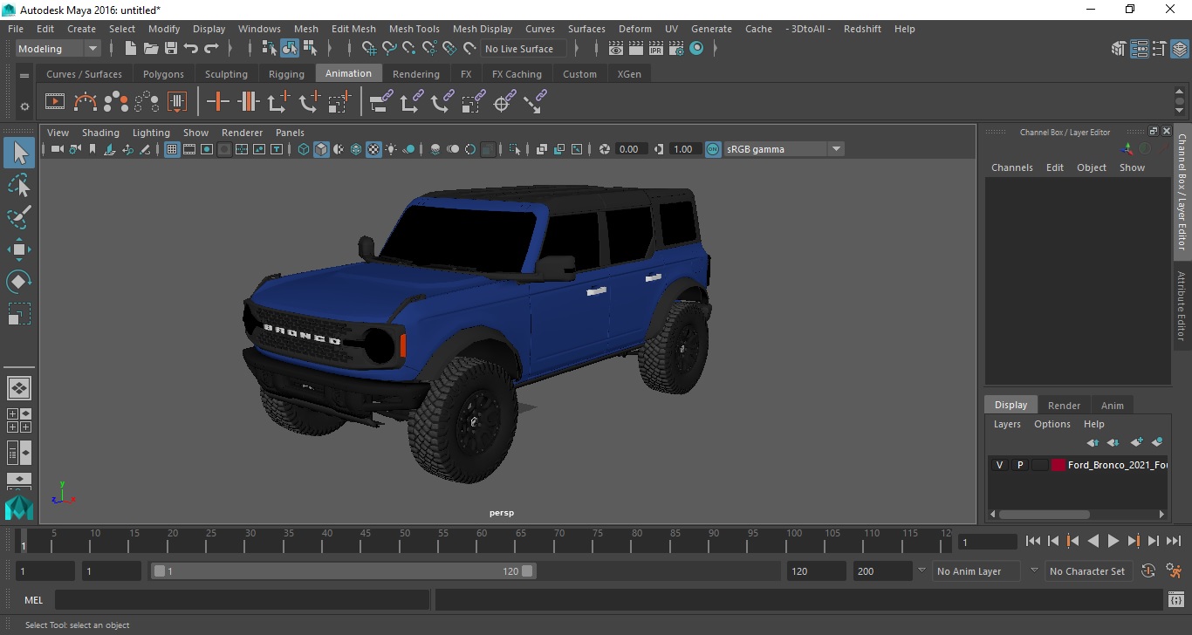Click the layer's red color swatch
The height and width of the screenshot is (635, 1192).
click(1058, 465)
